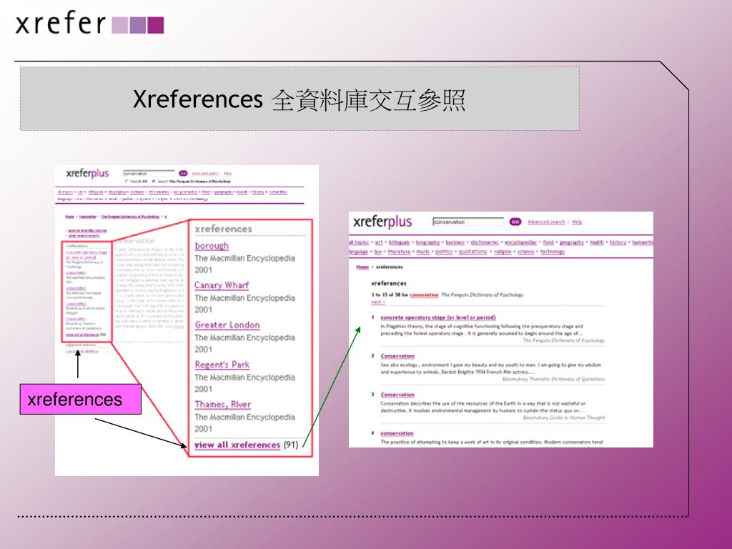
Task: Click the GO button in left xreferplus page
Action: (x=183, y=173)
